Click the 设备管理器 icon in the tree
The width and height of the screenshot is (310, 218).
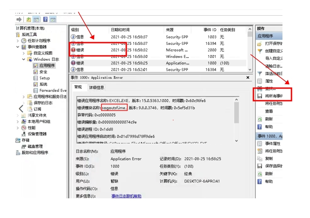click(x=24, y=134)
